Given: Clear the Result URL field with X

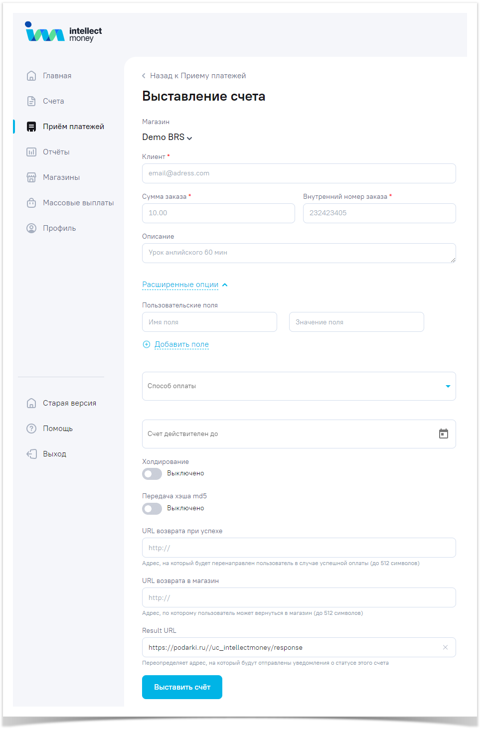Looking at the screenshot, I should click(445, 647).
